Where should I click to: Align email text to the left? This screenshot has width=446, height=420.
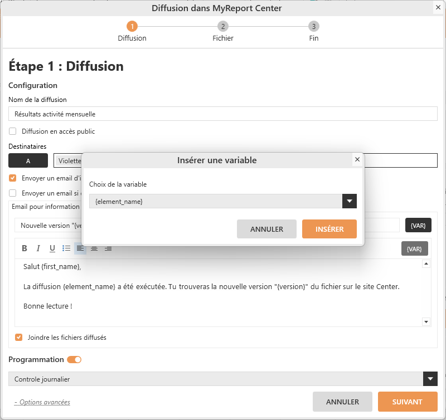[80, 248]
